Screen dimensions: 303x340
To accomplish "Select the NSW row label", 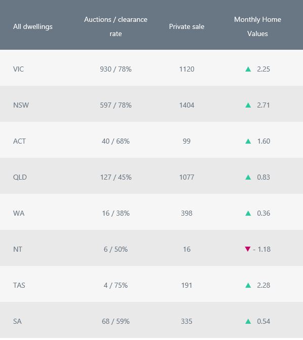I will (21, 105).
